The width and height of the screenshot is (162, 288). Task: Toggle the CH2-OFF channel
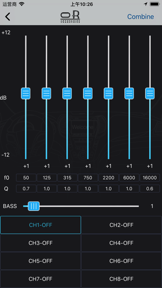coord(121,225)
